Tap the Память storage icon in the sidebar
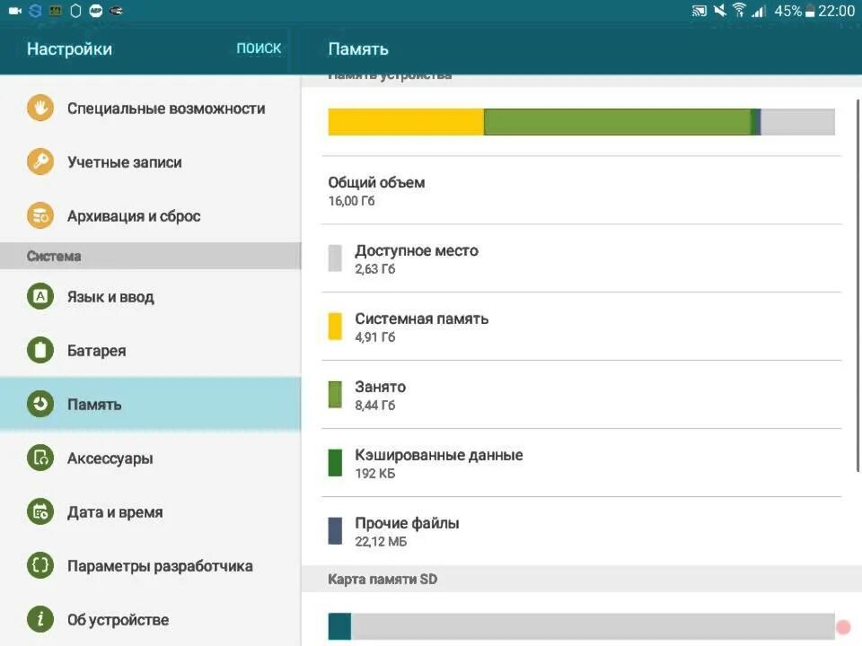This screenshot has height=646, width=862. coord(40,405)
